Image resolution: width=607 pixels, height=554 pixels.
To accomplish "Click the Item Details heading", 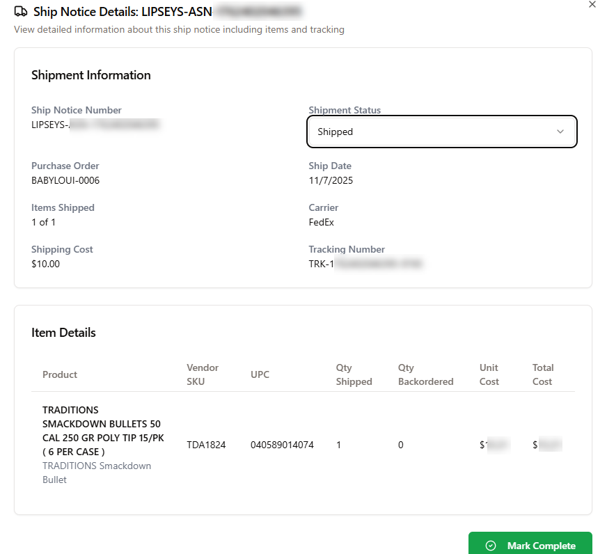I will coord(63,333).
